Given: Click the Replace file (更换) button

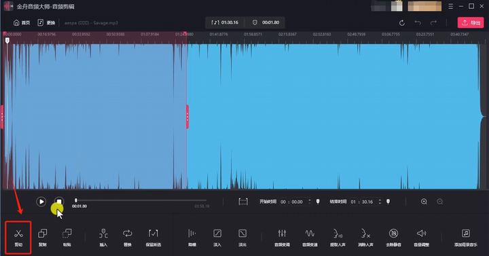Looking at the screenshot, I should point(46,23).
